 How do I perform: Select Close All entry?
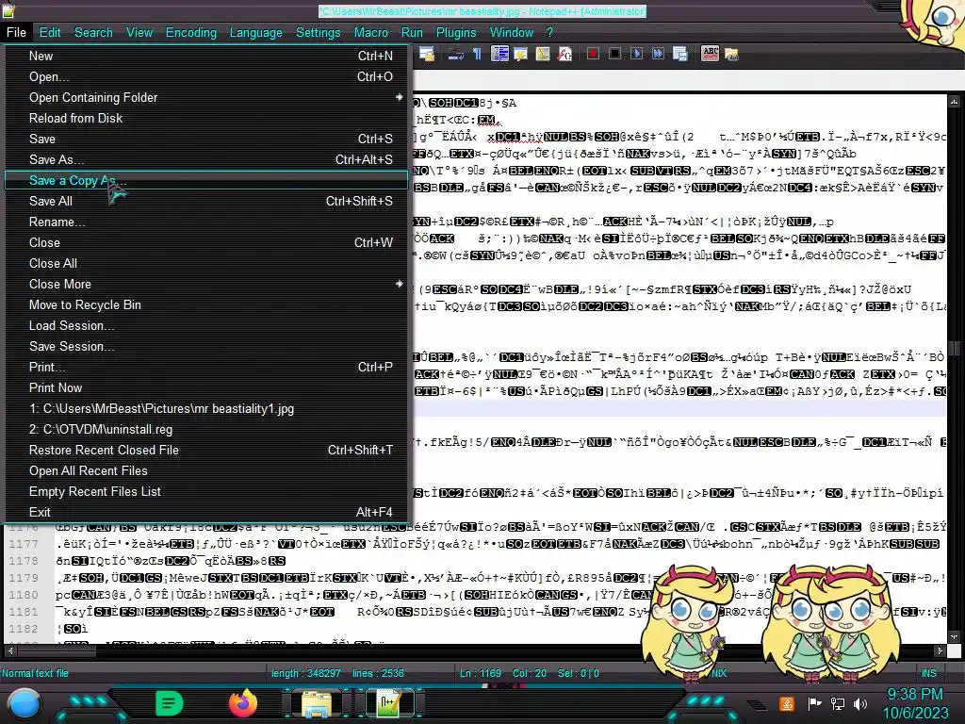(206, 264)
